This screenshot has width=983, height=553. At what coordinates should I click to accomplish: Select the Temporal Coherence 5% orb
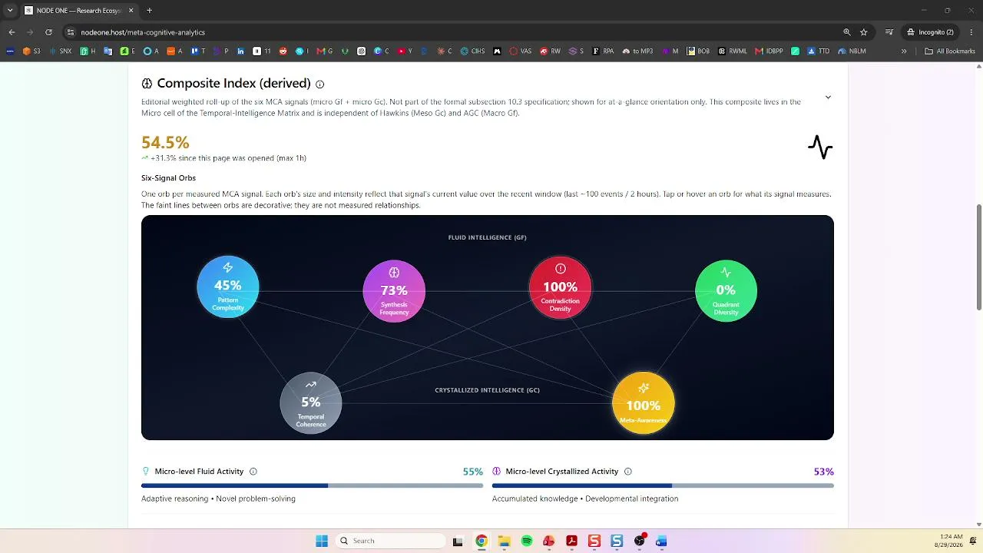tap(311, 403)
